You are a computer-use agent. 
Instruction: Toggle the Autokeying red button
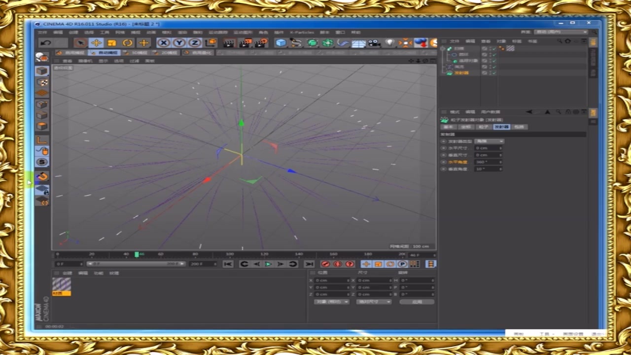pyautogui.click(x=338, y=264)
